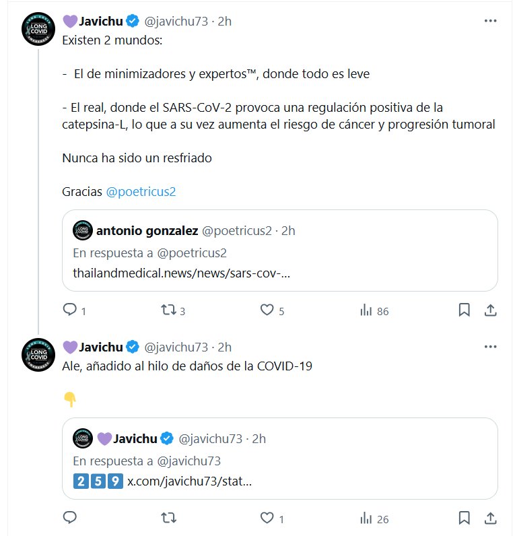Viewport: 513px width, 536px height.
Task: Open the @poetricus2 mention link
Action: (x=141, y=191)
